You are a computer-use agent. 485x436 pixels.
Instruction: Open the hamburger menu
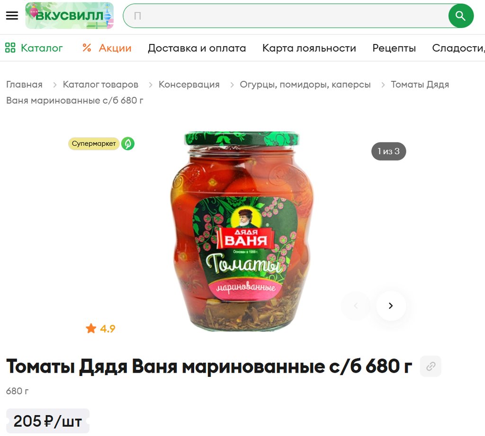(12, 16)
